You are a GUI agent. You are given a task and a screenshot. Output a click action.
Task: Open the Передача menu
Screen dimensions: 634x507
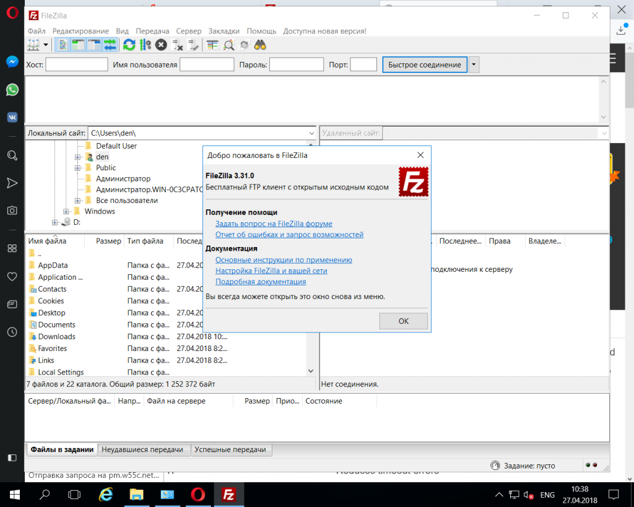152,31
